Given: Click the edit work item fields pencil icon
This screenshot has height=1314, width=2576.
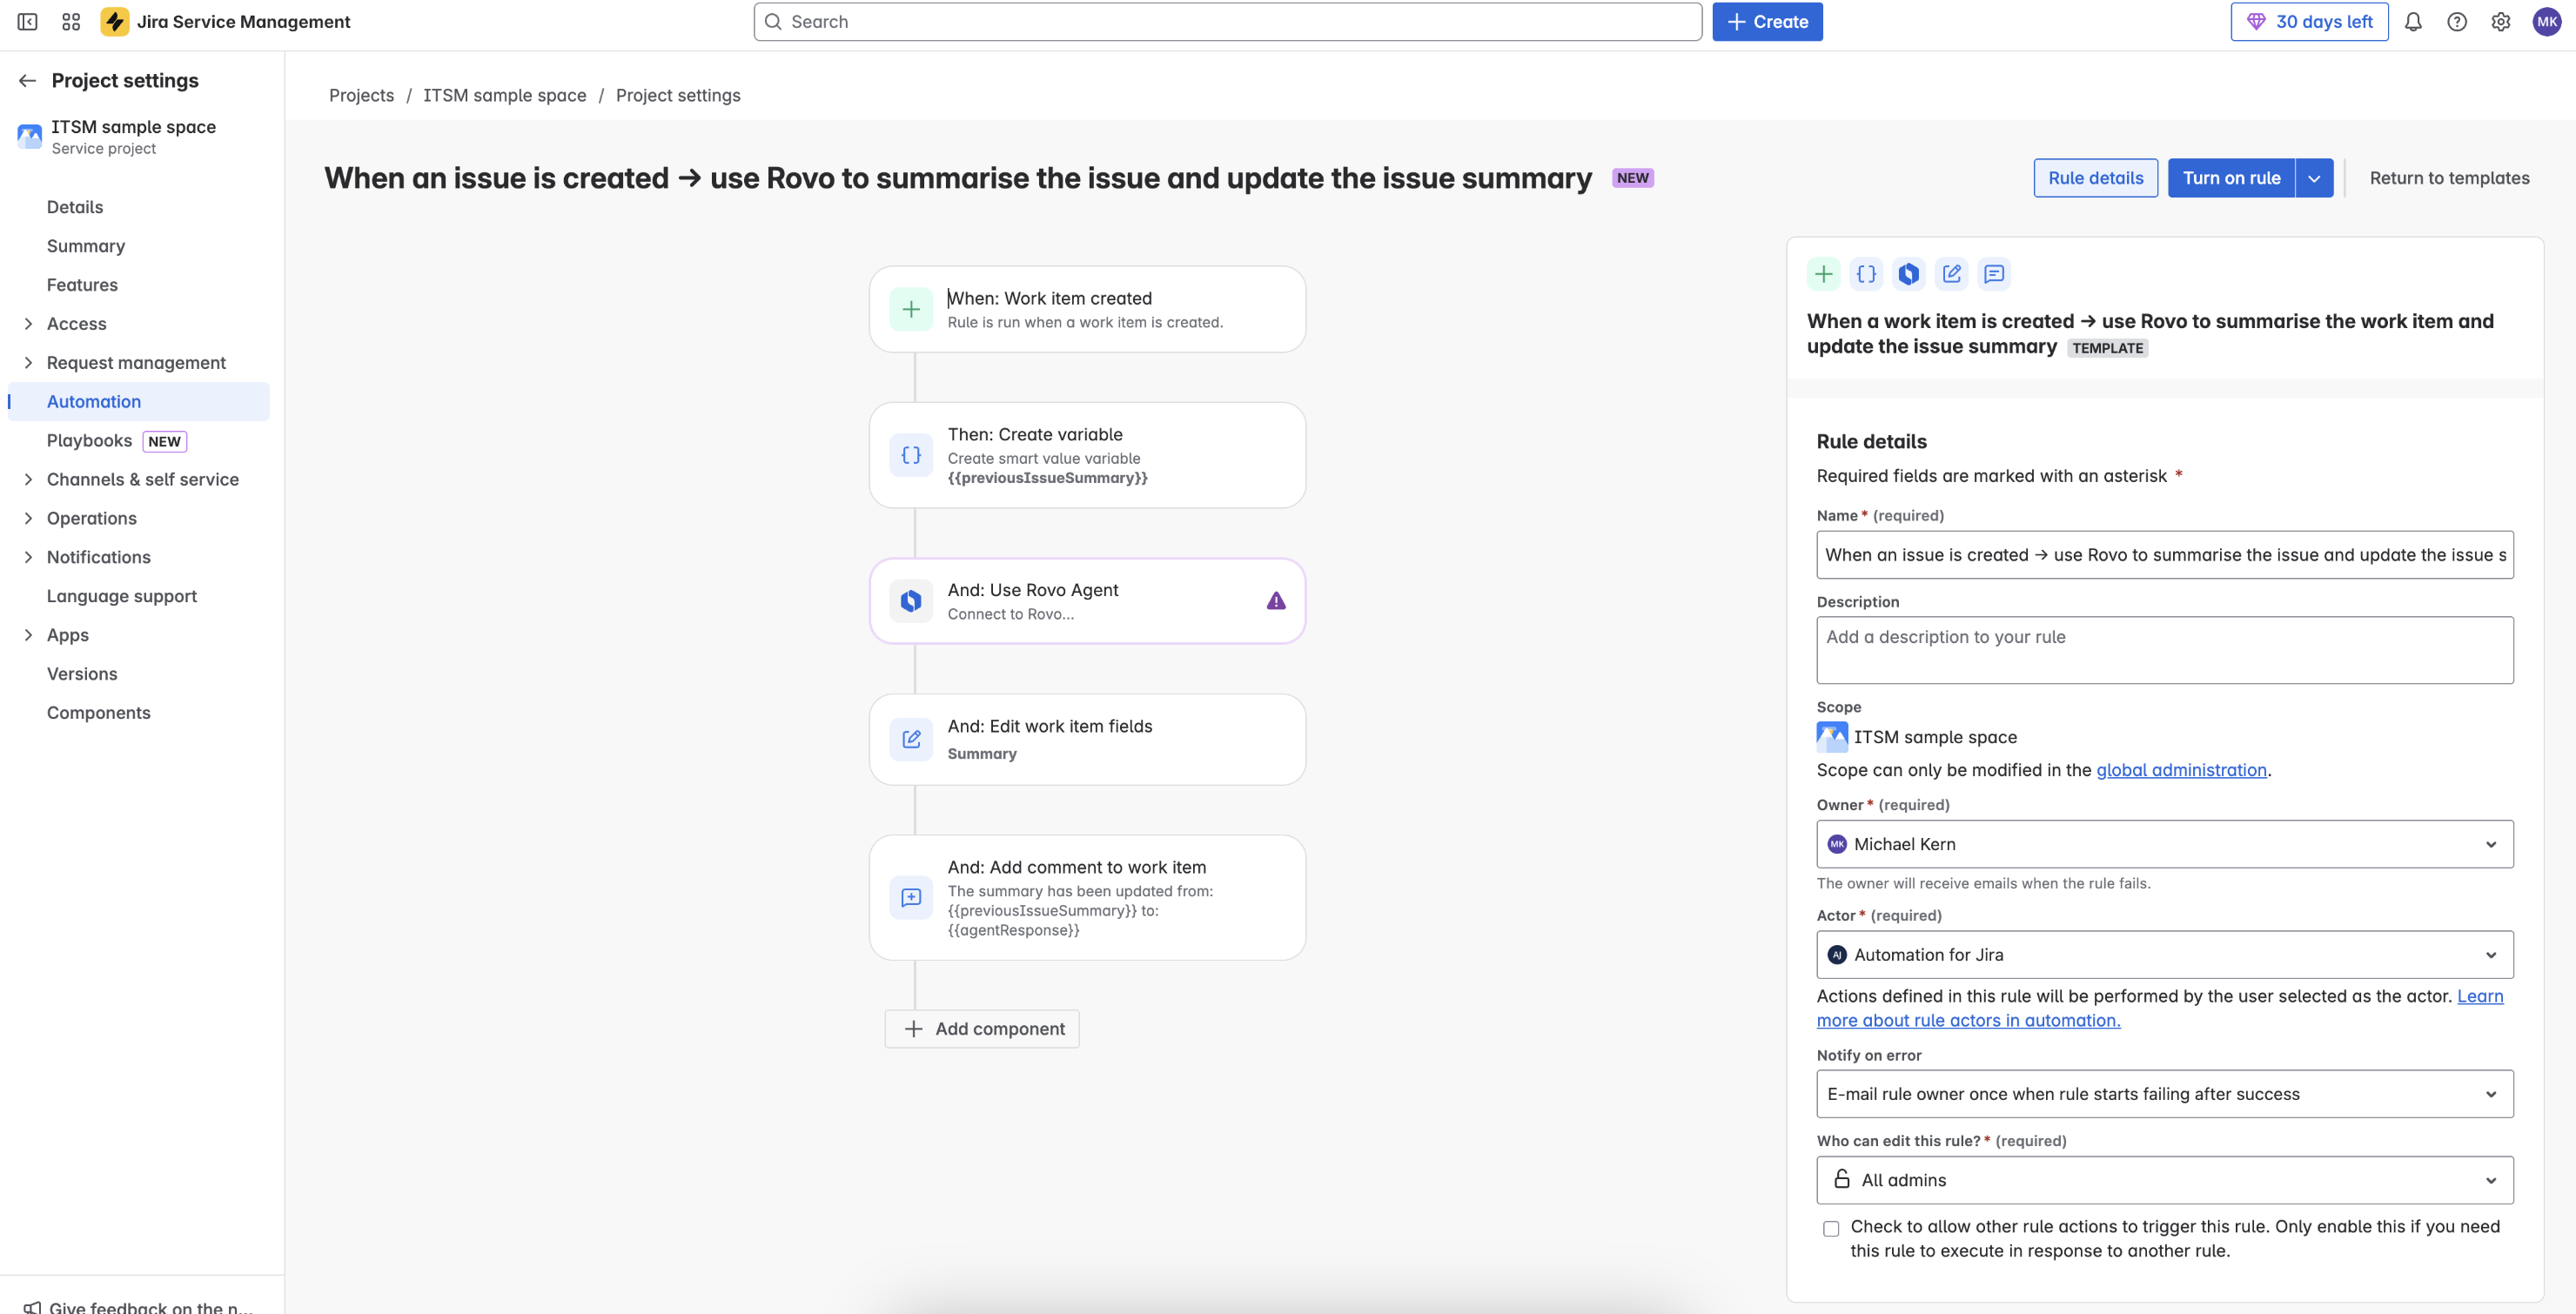Looking at the screenshot, I should pos(1952,273).
